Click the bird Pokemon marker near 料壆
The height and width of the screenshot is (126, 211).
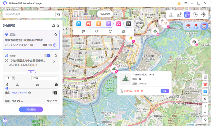click(194, 42)
